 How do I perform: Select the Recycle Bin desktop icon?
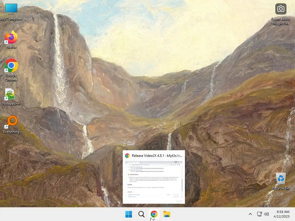click(281, 181)
